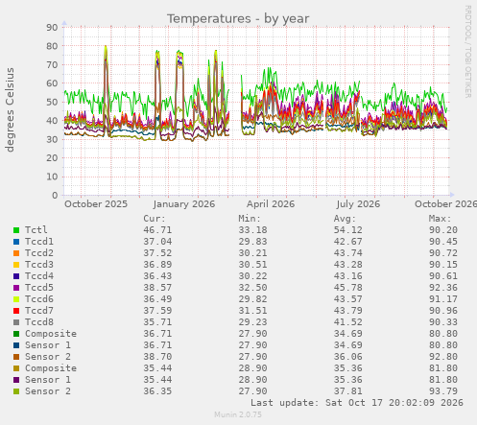Click the 0 tick on the y-axis

55,195
